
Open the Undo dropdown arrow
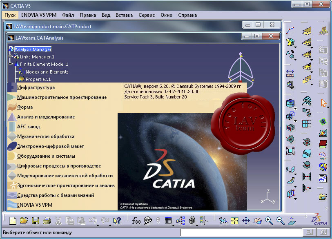pos(98,225)
